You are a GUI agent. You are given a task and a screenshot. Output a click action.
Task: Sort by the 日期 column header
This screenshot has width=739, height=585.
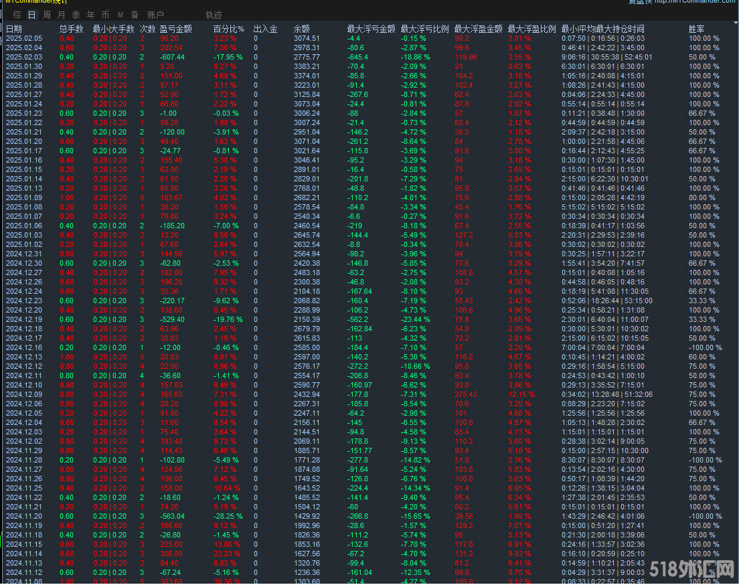pos(14,29)
